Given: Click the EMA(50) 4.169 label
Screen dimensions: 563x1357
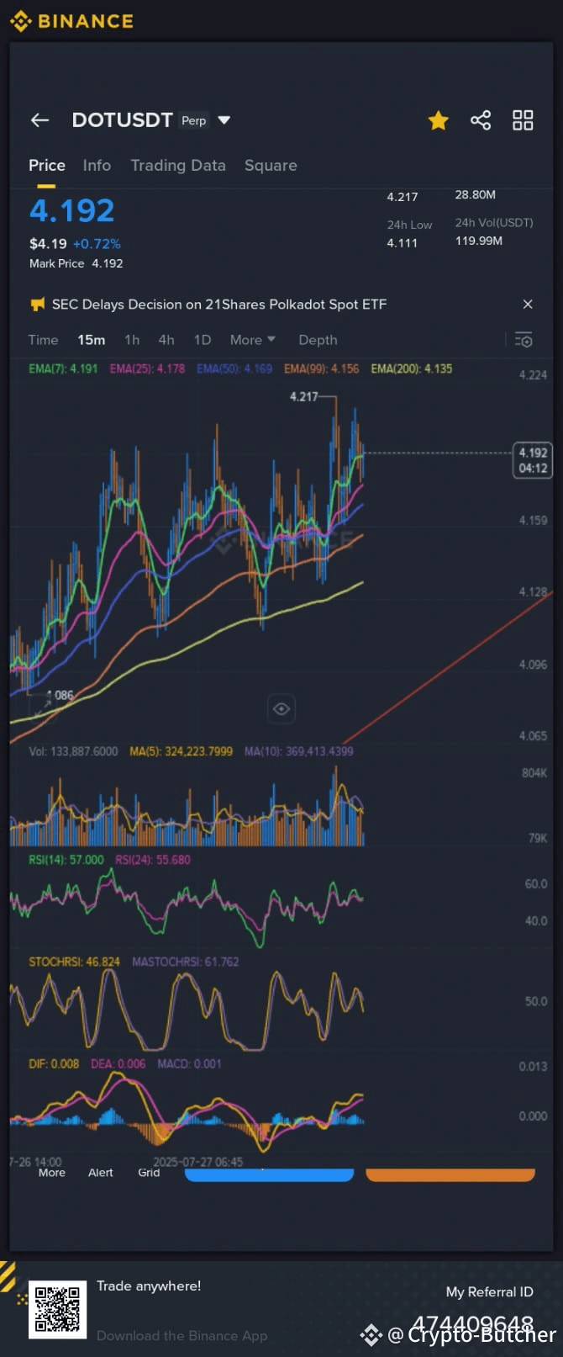Looking at the screenshot, I should click(x=234, y=368).
